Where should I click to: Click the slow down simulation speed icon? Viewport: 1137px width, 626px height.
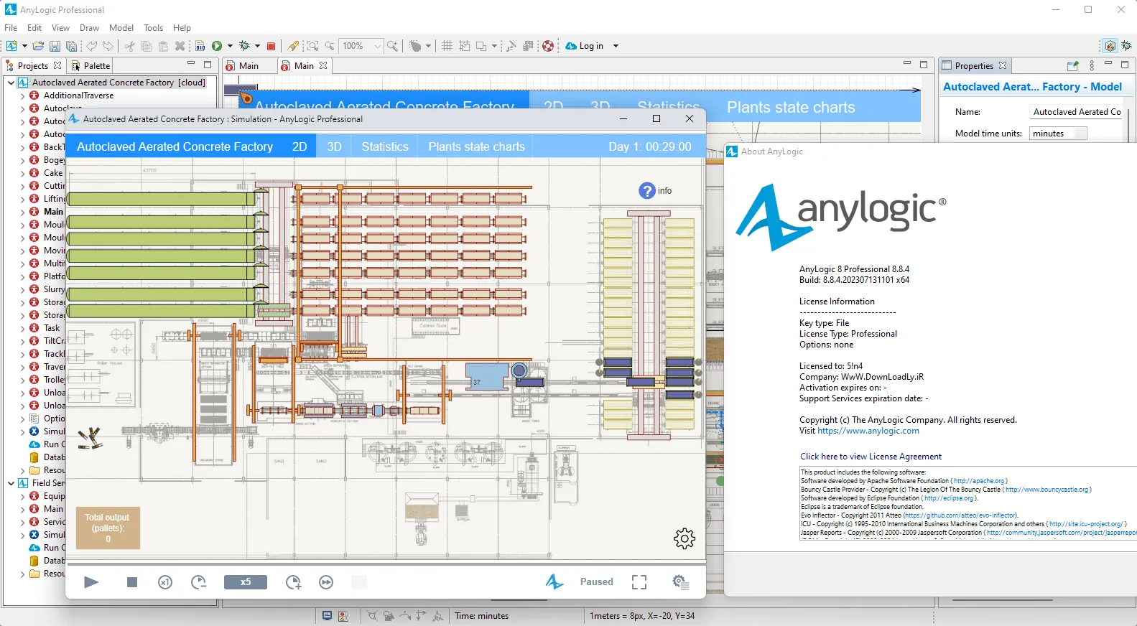click(199, 582)
